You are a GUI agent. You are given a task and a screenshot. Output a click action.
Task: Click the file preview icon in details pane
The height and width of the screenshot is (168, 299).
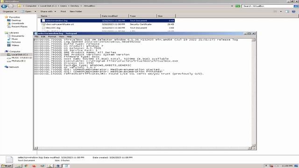click(x=9, y=159)
